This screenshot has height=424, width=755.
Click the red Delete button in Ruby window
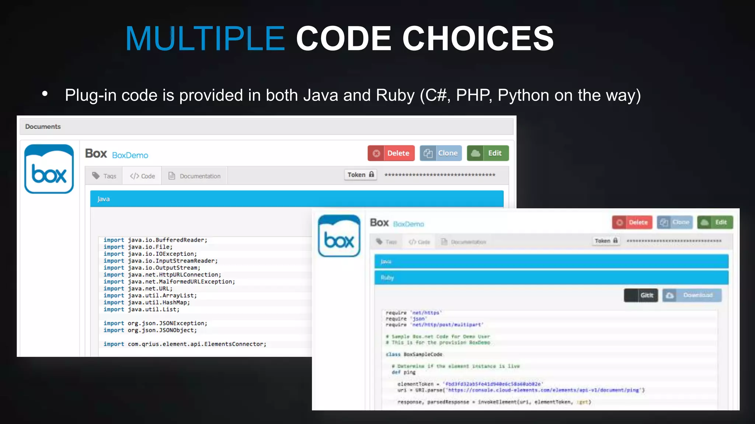632,222
